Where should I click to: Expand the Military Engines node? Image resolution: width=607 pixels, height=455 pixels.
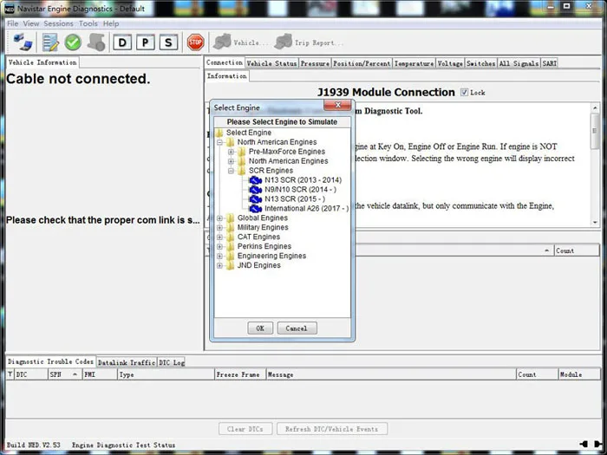(220, 227)
